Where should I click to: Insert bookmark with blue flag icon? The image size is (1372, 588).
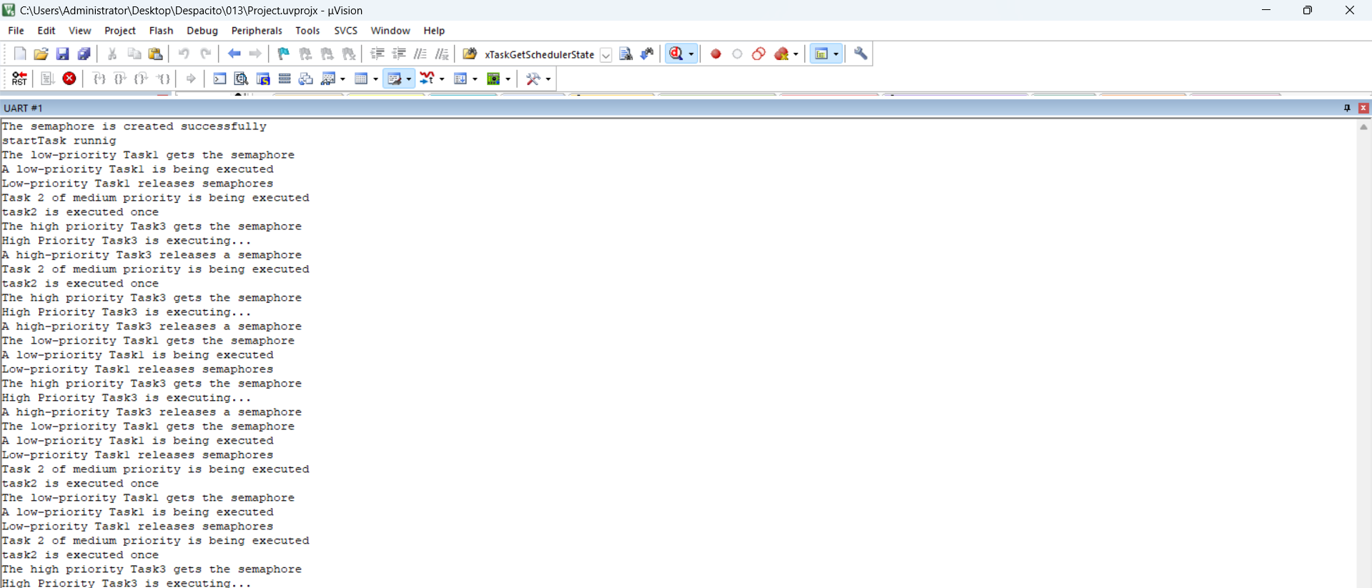pos(284,54)
